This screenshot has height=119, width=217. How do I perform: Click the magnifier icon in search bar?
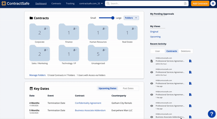click(108, 3)
